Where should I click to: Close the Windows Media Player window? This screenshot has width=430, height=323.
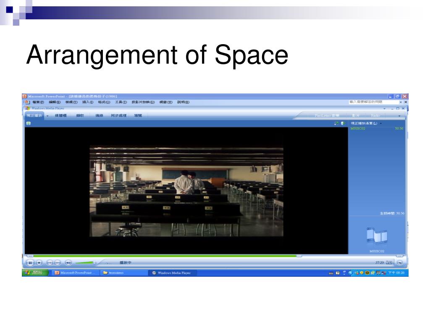coord(403,109)
